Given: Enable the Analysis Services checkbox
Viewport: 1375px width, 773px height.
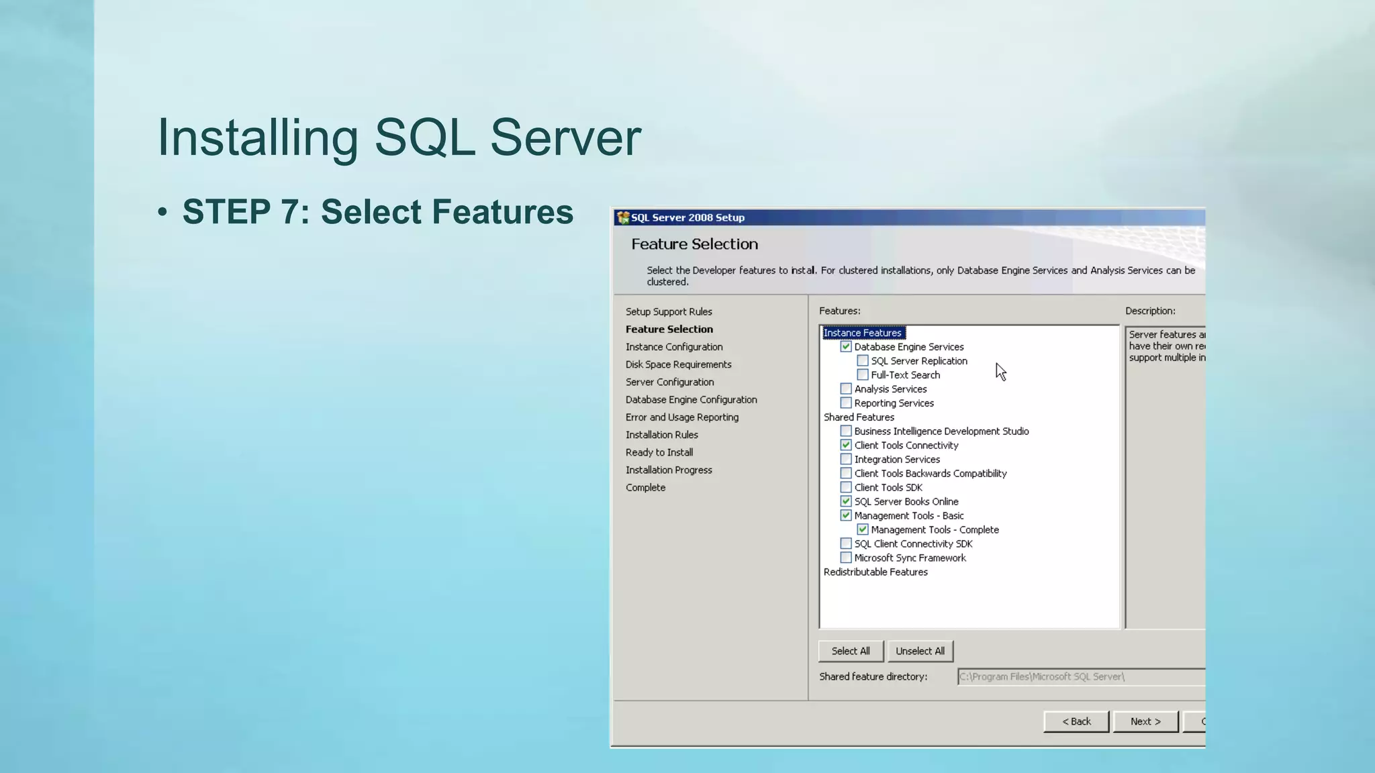Looking at the screenshot, I should tap(846, 389).
